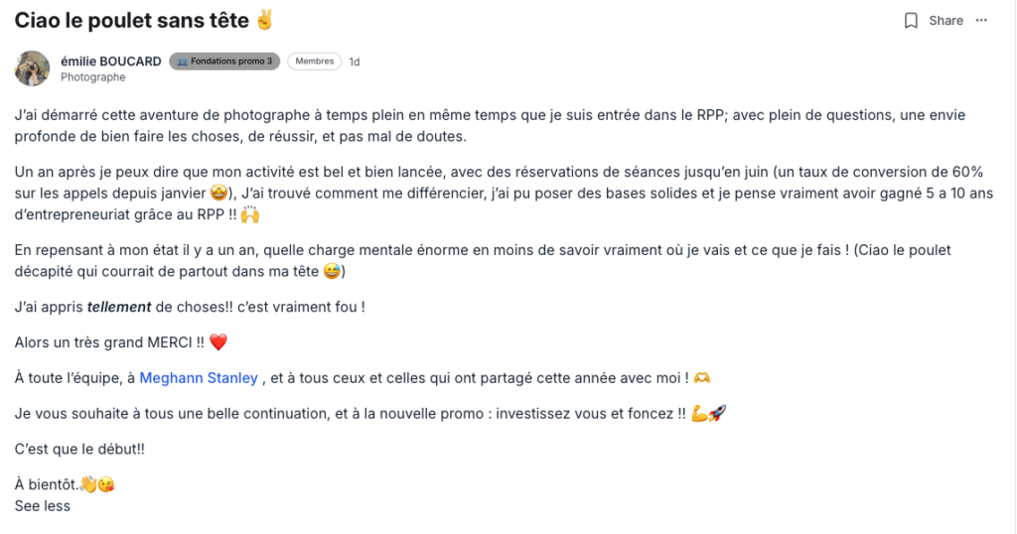The image size is (1017, 534).
Task: Click the post title Ciao le poulet sans tête
Action: [x=131, y=21]
